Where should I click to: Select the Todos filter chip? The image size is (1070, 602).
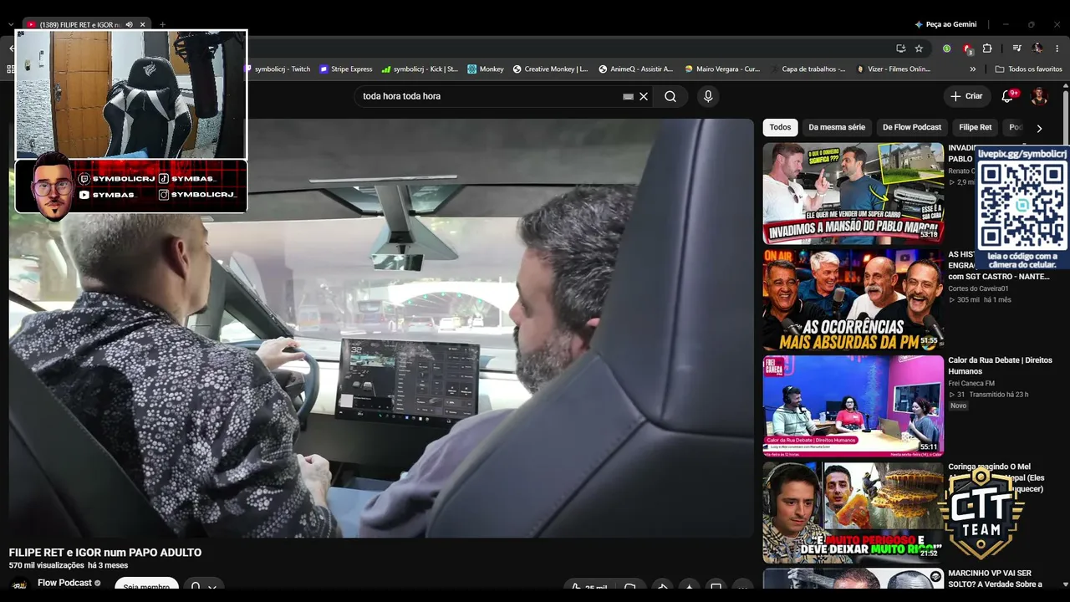(x=780, y=127)
